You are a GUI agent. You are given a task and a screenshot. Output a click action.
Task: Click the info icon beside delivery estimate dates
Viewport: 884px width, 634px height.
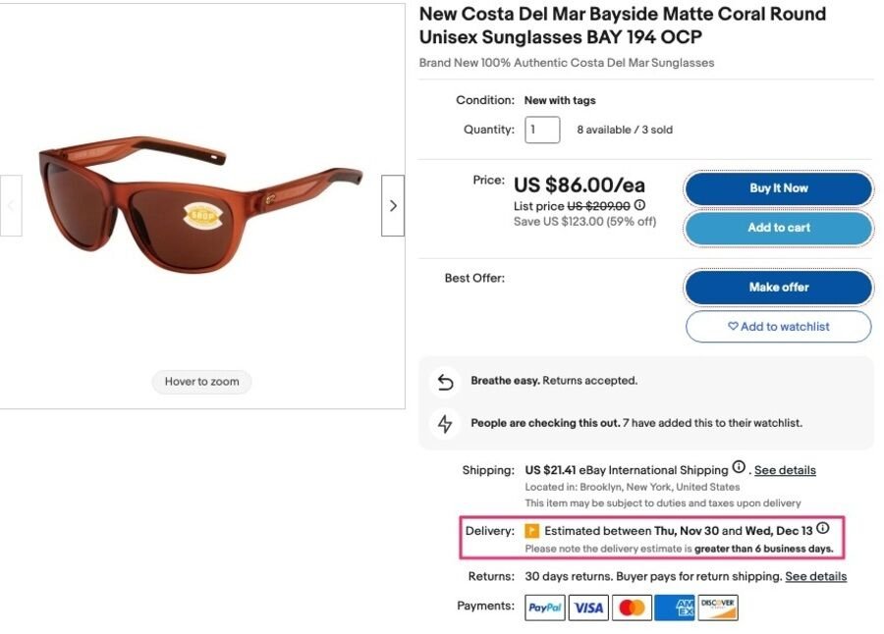820,530
